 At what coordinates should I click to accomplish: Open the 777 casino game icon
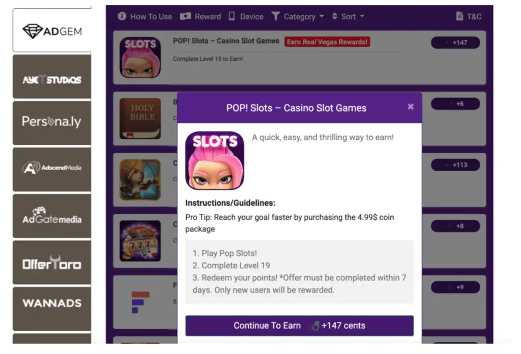pyautogui.click(x=140, y=241)
